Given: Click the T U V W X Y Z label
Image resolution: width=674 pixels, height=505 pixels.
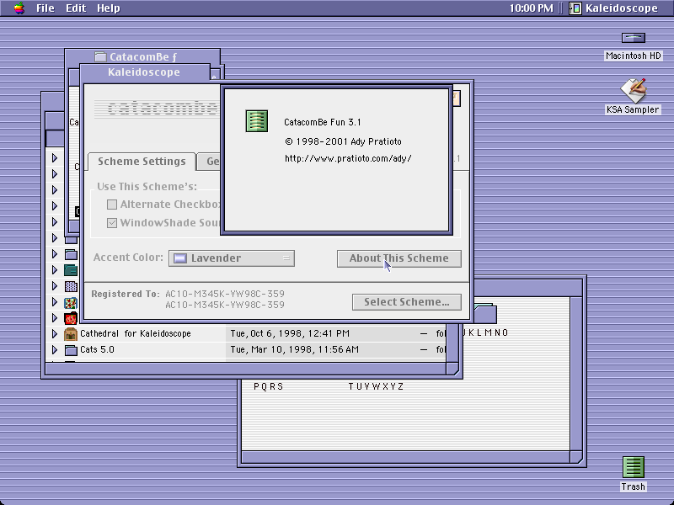Looking at the screenshot, I should point(376,386).
